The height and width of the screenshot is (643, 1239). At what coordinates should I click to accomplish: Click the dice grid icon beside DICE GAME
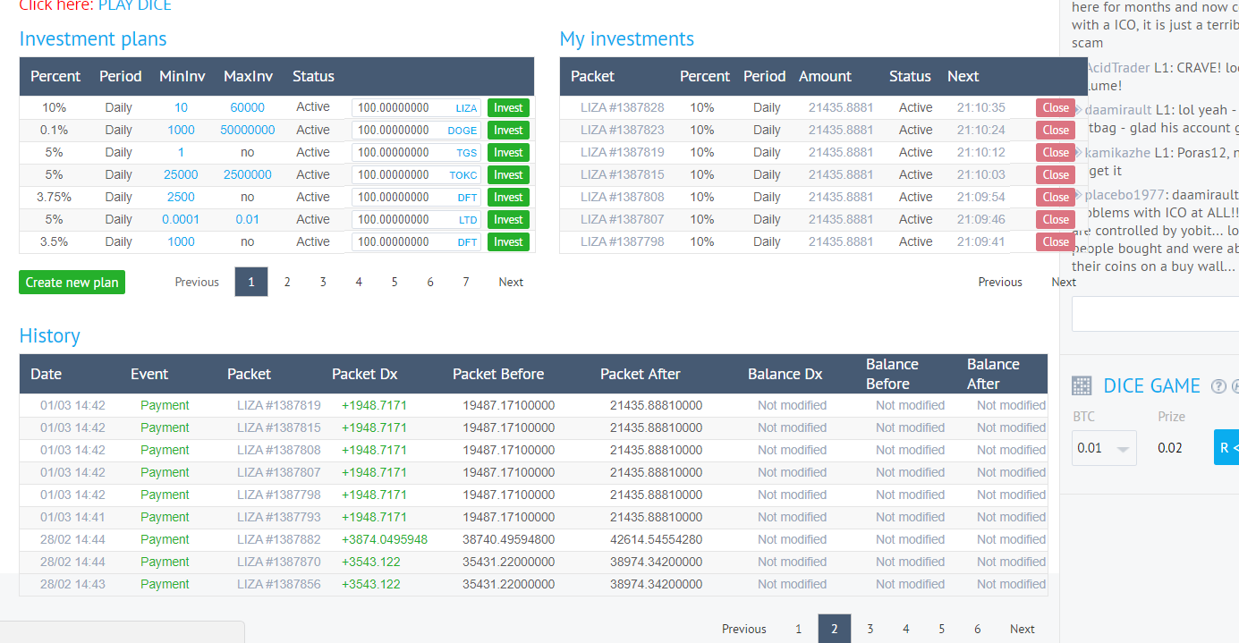pyautogui.click(x=1082, y=385)
